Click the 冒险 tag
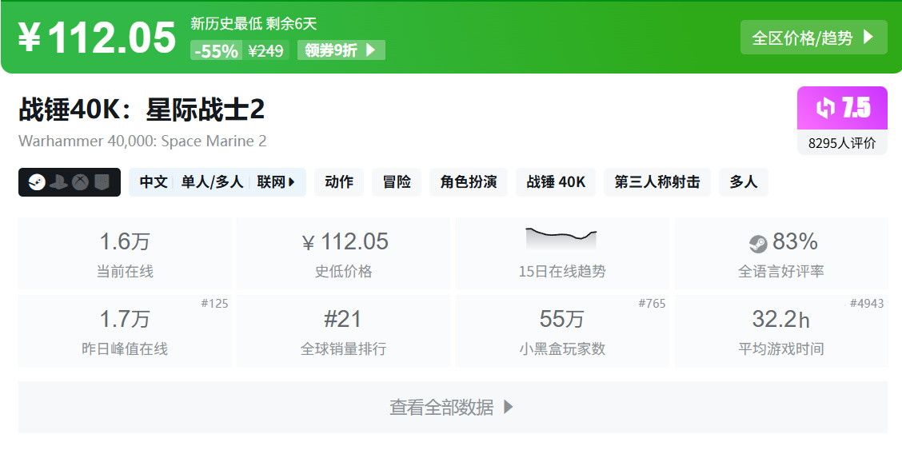Image resolution: width=902 pixels, height=450 pixels. (x=397, y=182)
